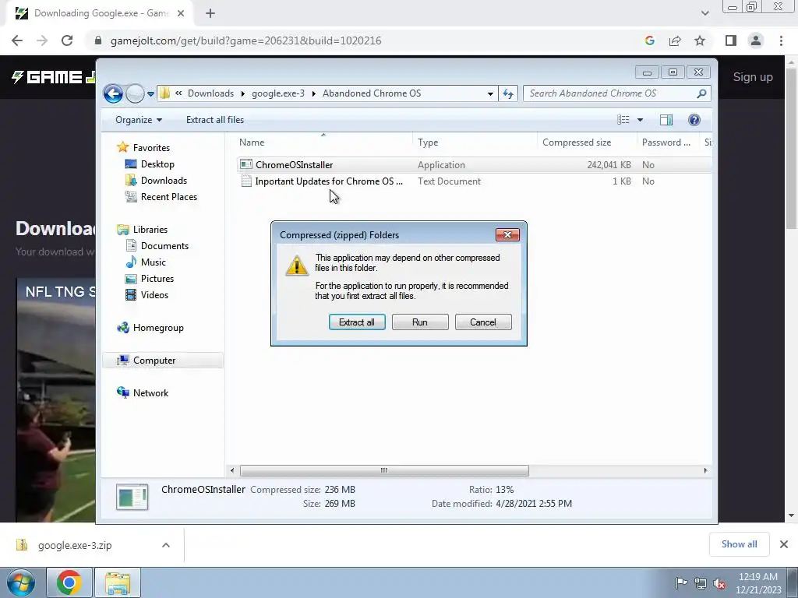The width and height of the screenshot is (798, 598).
Task: Expand google.exe-3.zip download options chevron
Action: coord(166,545)
